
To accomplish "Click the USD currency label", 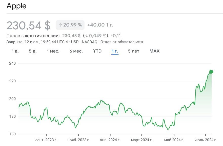I will 75,42.
